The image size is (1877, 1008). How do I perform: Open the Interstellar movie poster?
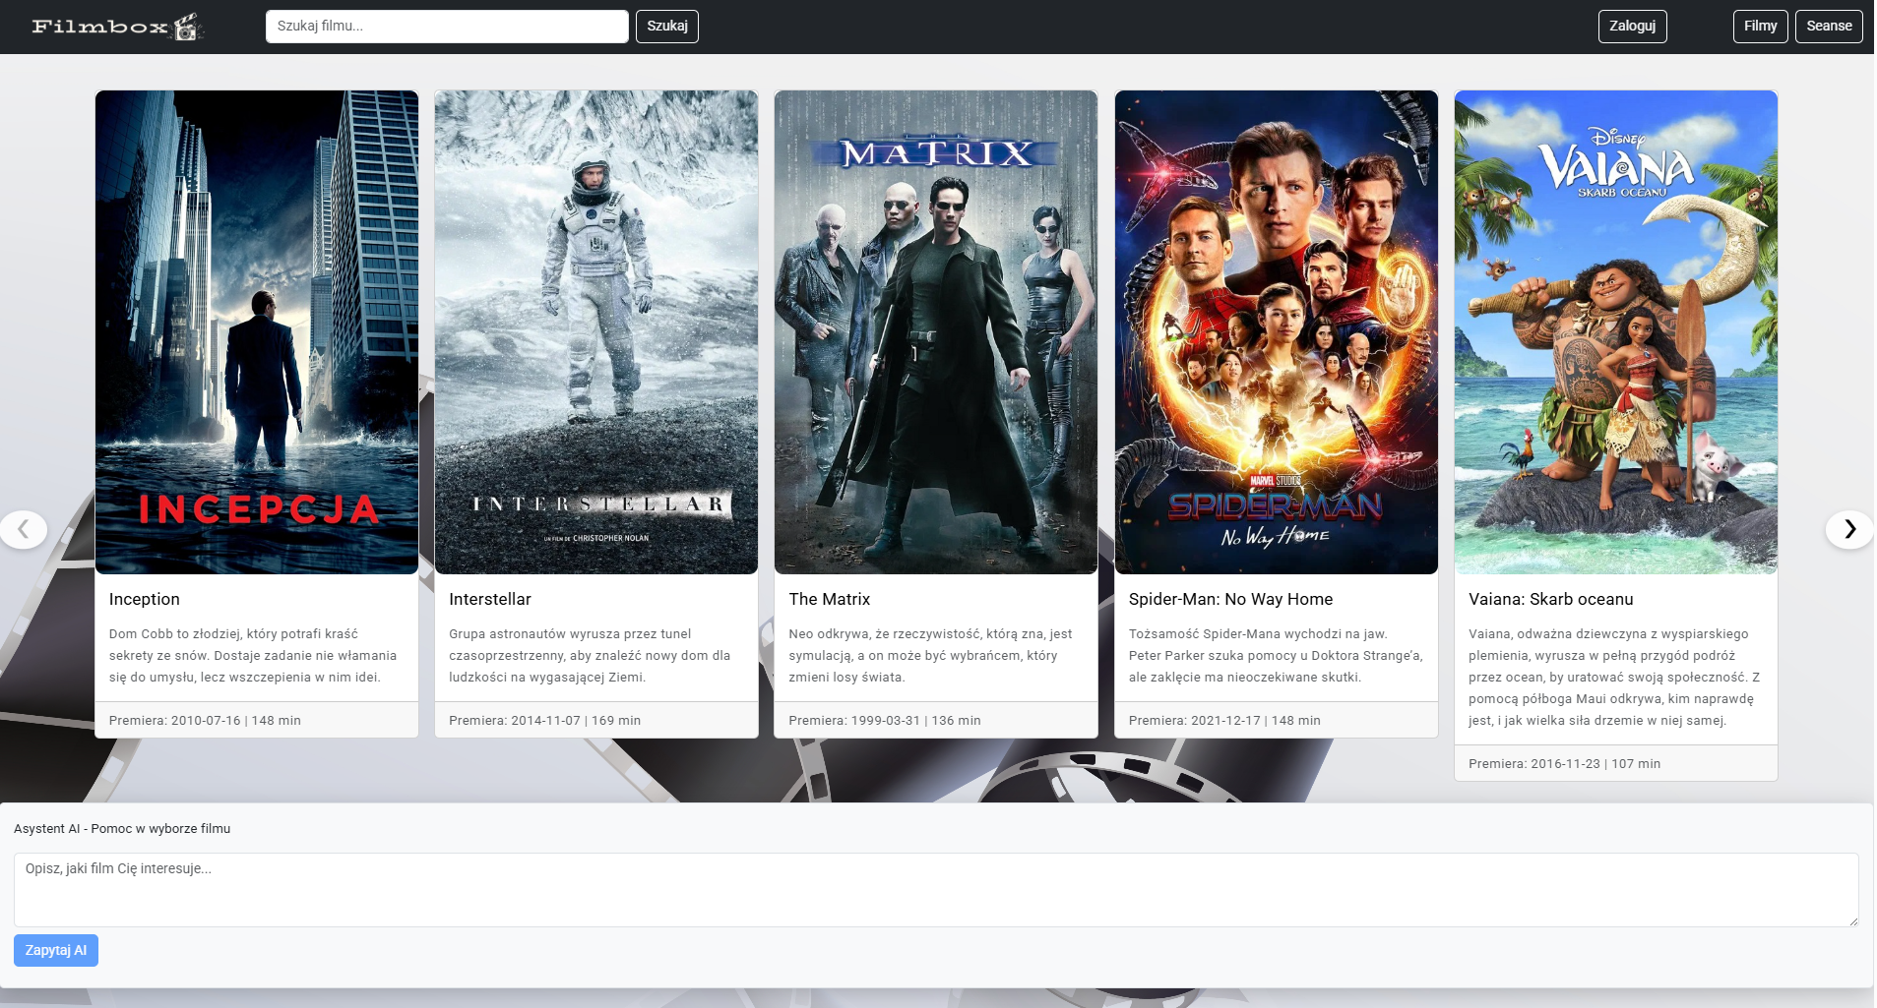coord(596,332)
